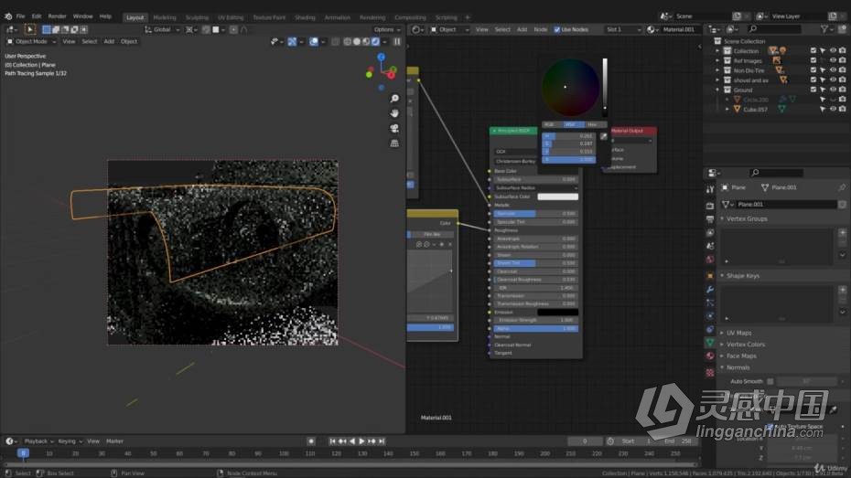Open the Node menu in the shader editor
This screenshot has width=851, height=478.
click(x=541, y=29)
